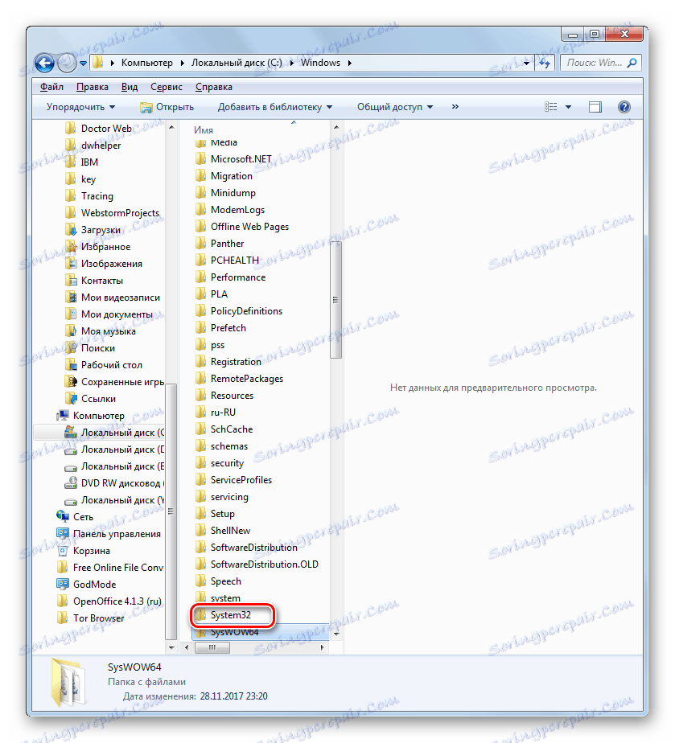
Task: Expand Добавить в библиотеку dropdown
Action: (275, 107)
